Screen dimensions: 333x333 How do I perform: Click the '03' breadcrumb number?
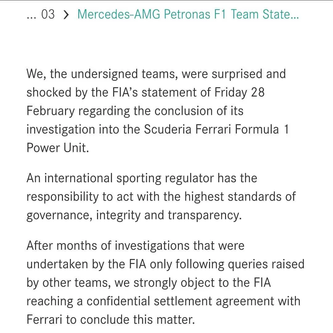point(48,14)
